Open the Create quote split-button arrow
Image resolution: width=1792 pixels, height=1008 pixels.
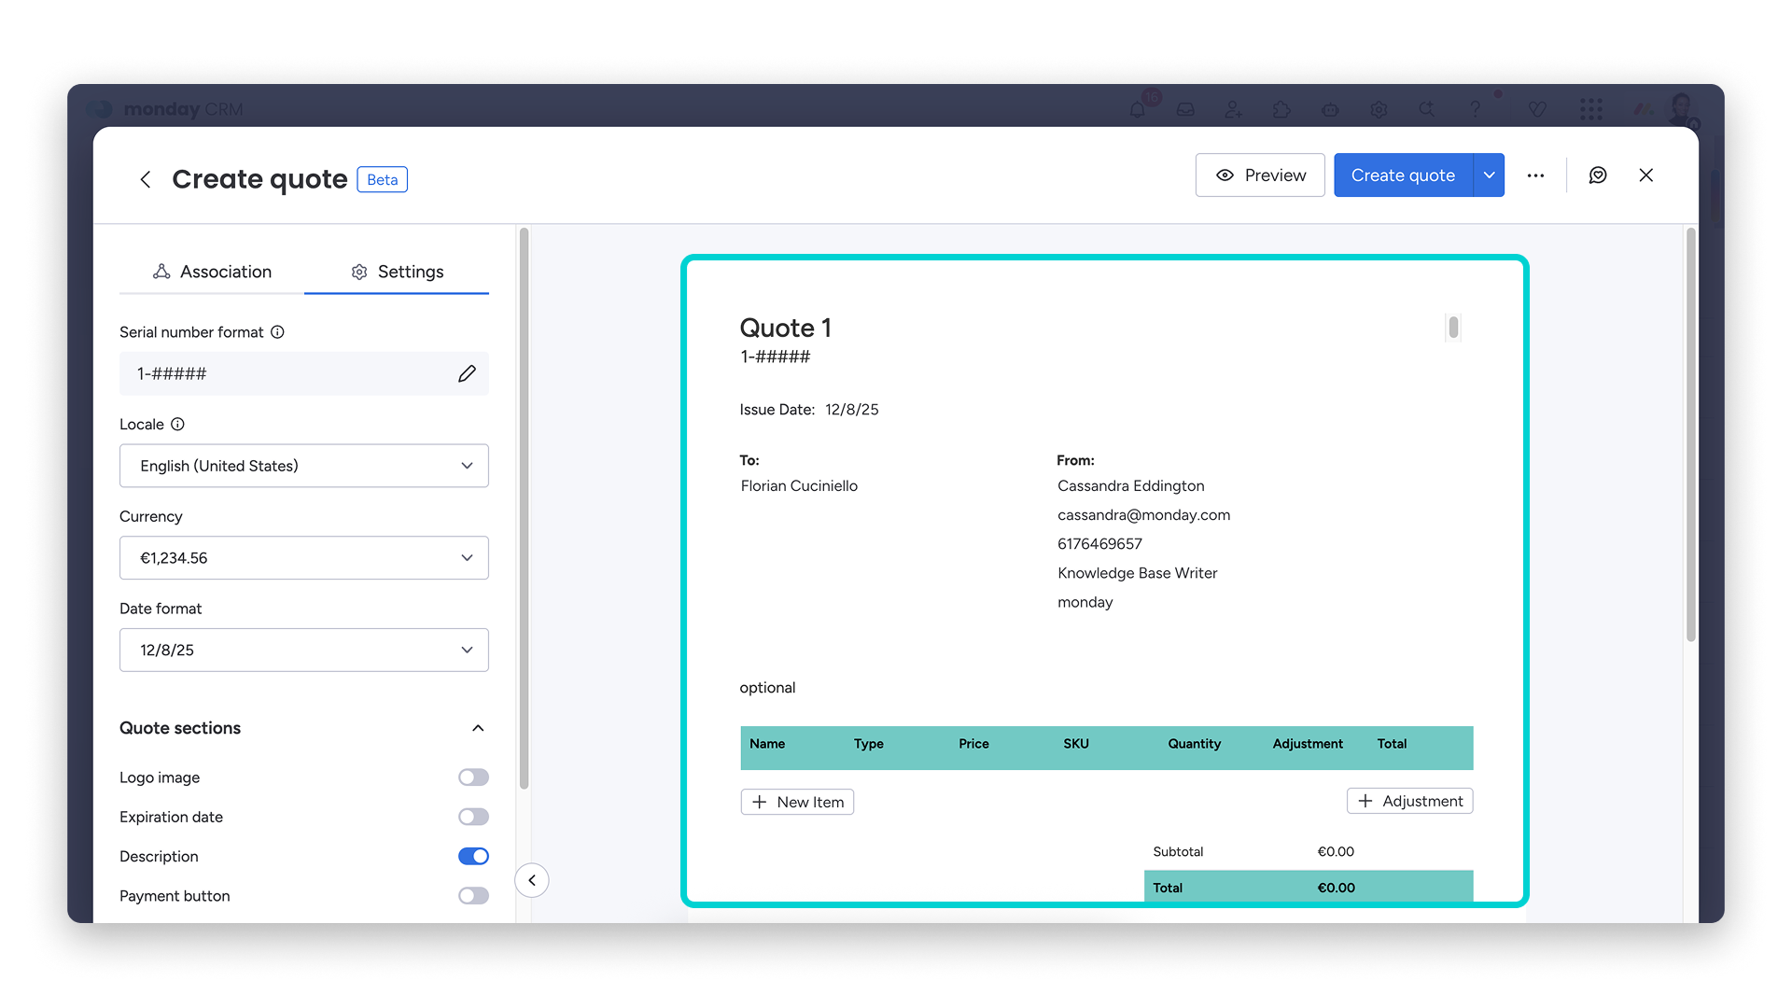1490,175
